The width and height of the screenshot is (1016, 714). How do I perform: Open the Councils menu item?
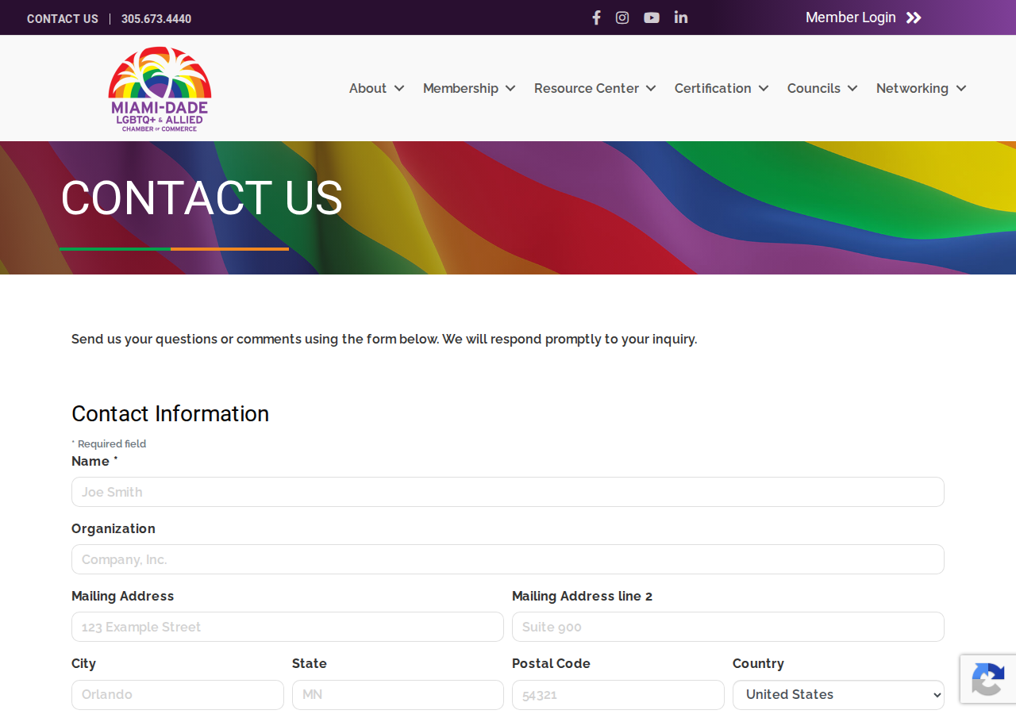tap(814, 88)
